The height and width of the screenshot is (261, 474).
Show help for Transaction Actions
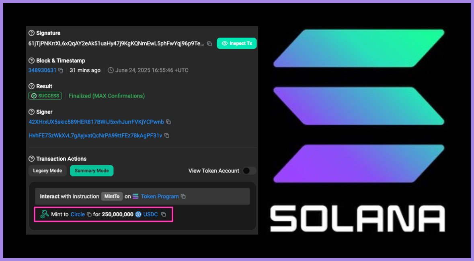[x=31, y=159]
